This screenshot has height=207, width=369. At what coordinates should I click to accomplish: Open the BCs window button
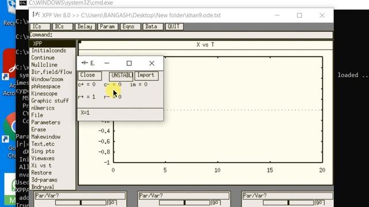(x=62, y=26)
